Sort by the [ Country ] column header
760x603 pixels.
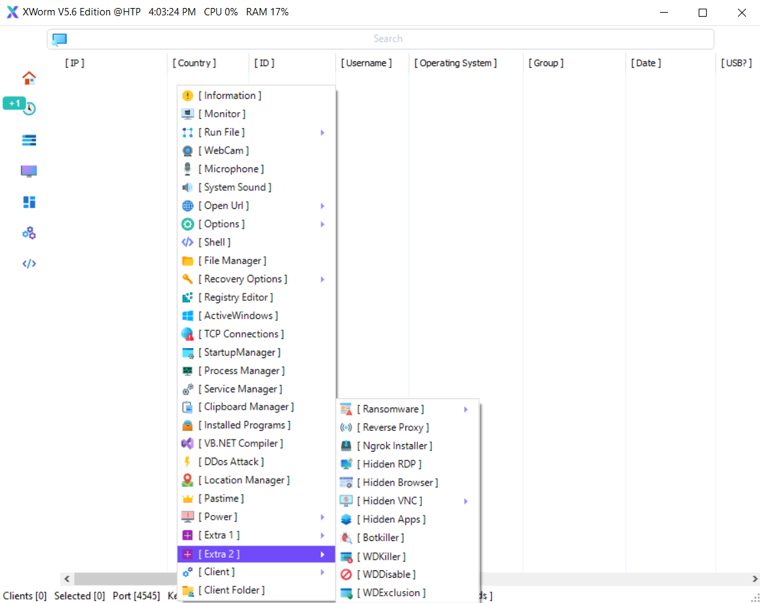coord(195,63)
